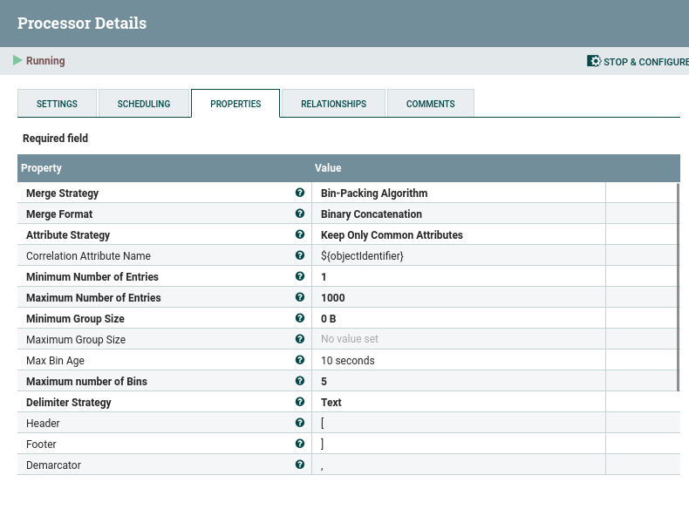Click help icon next to Delimiter Strategy
The image size is (689, 516).
[300, 403]
